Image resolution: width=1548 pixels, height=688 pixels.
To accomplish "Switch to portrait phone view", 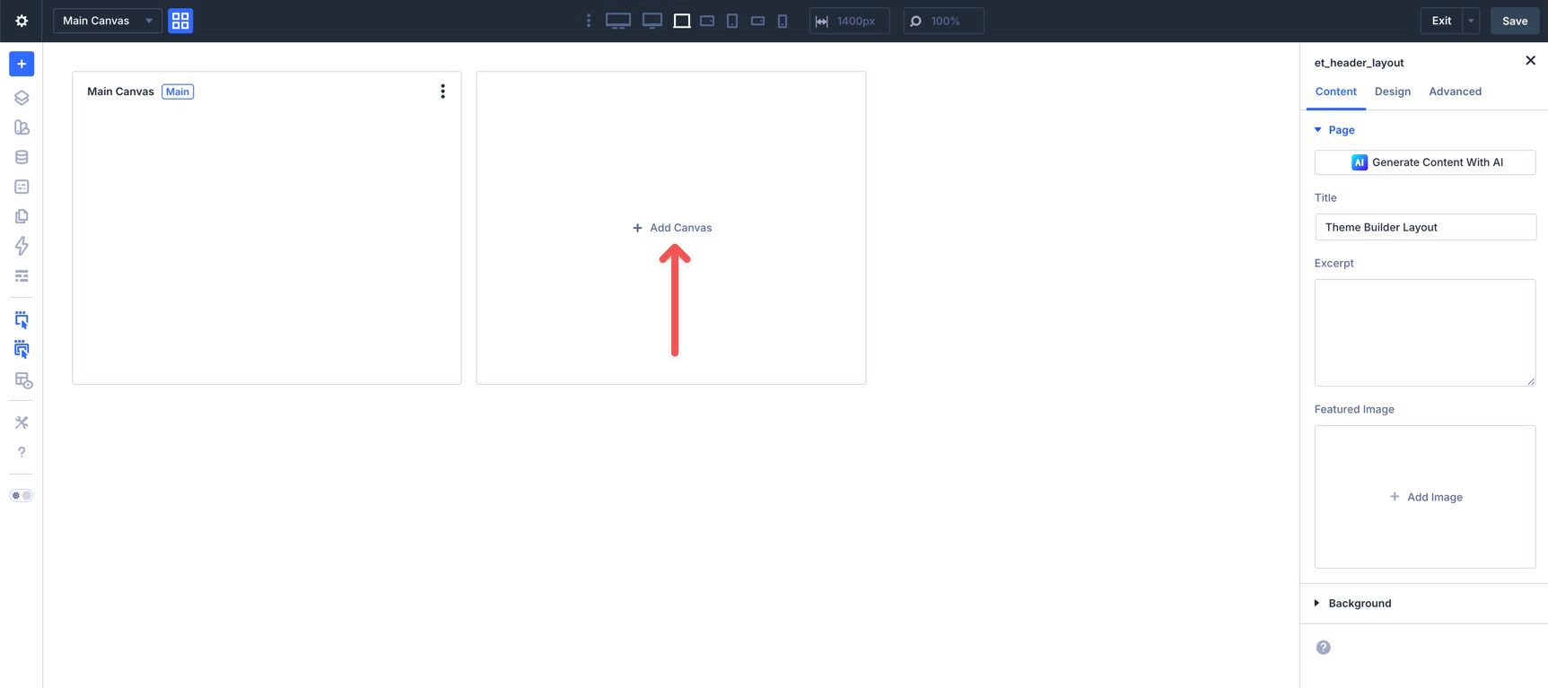I will 783,21.
